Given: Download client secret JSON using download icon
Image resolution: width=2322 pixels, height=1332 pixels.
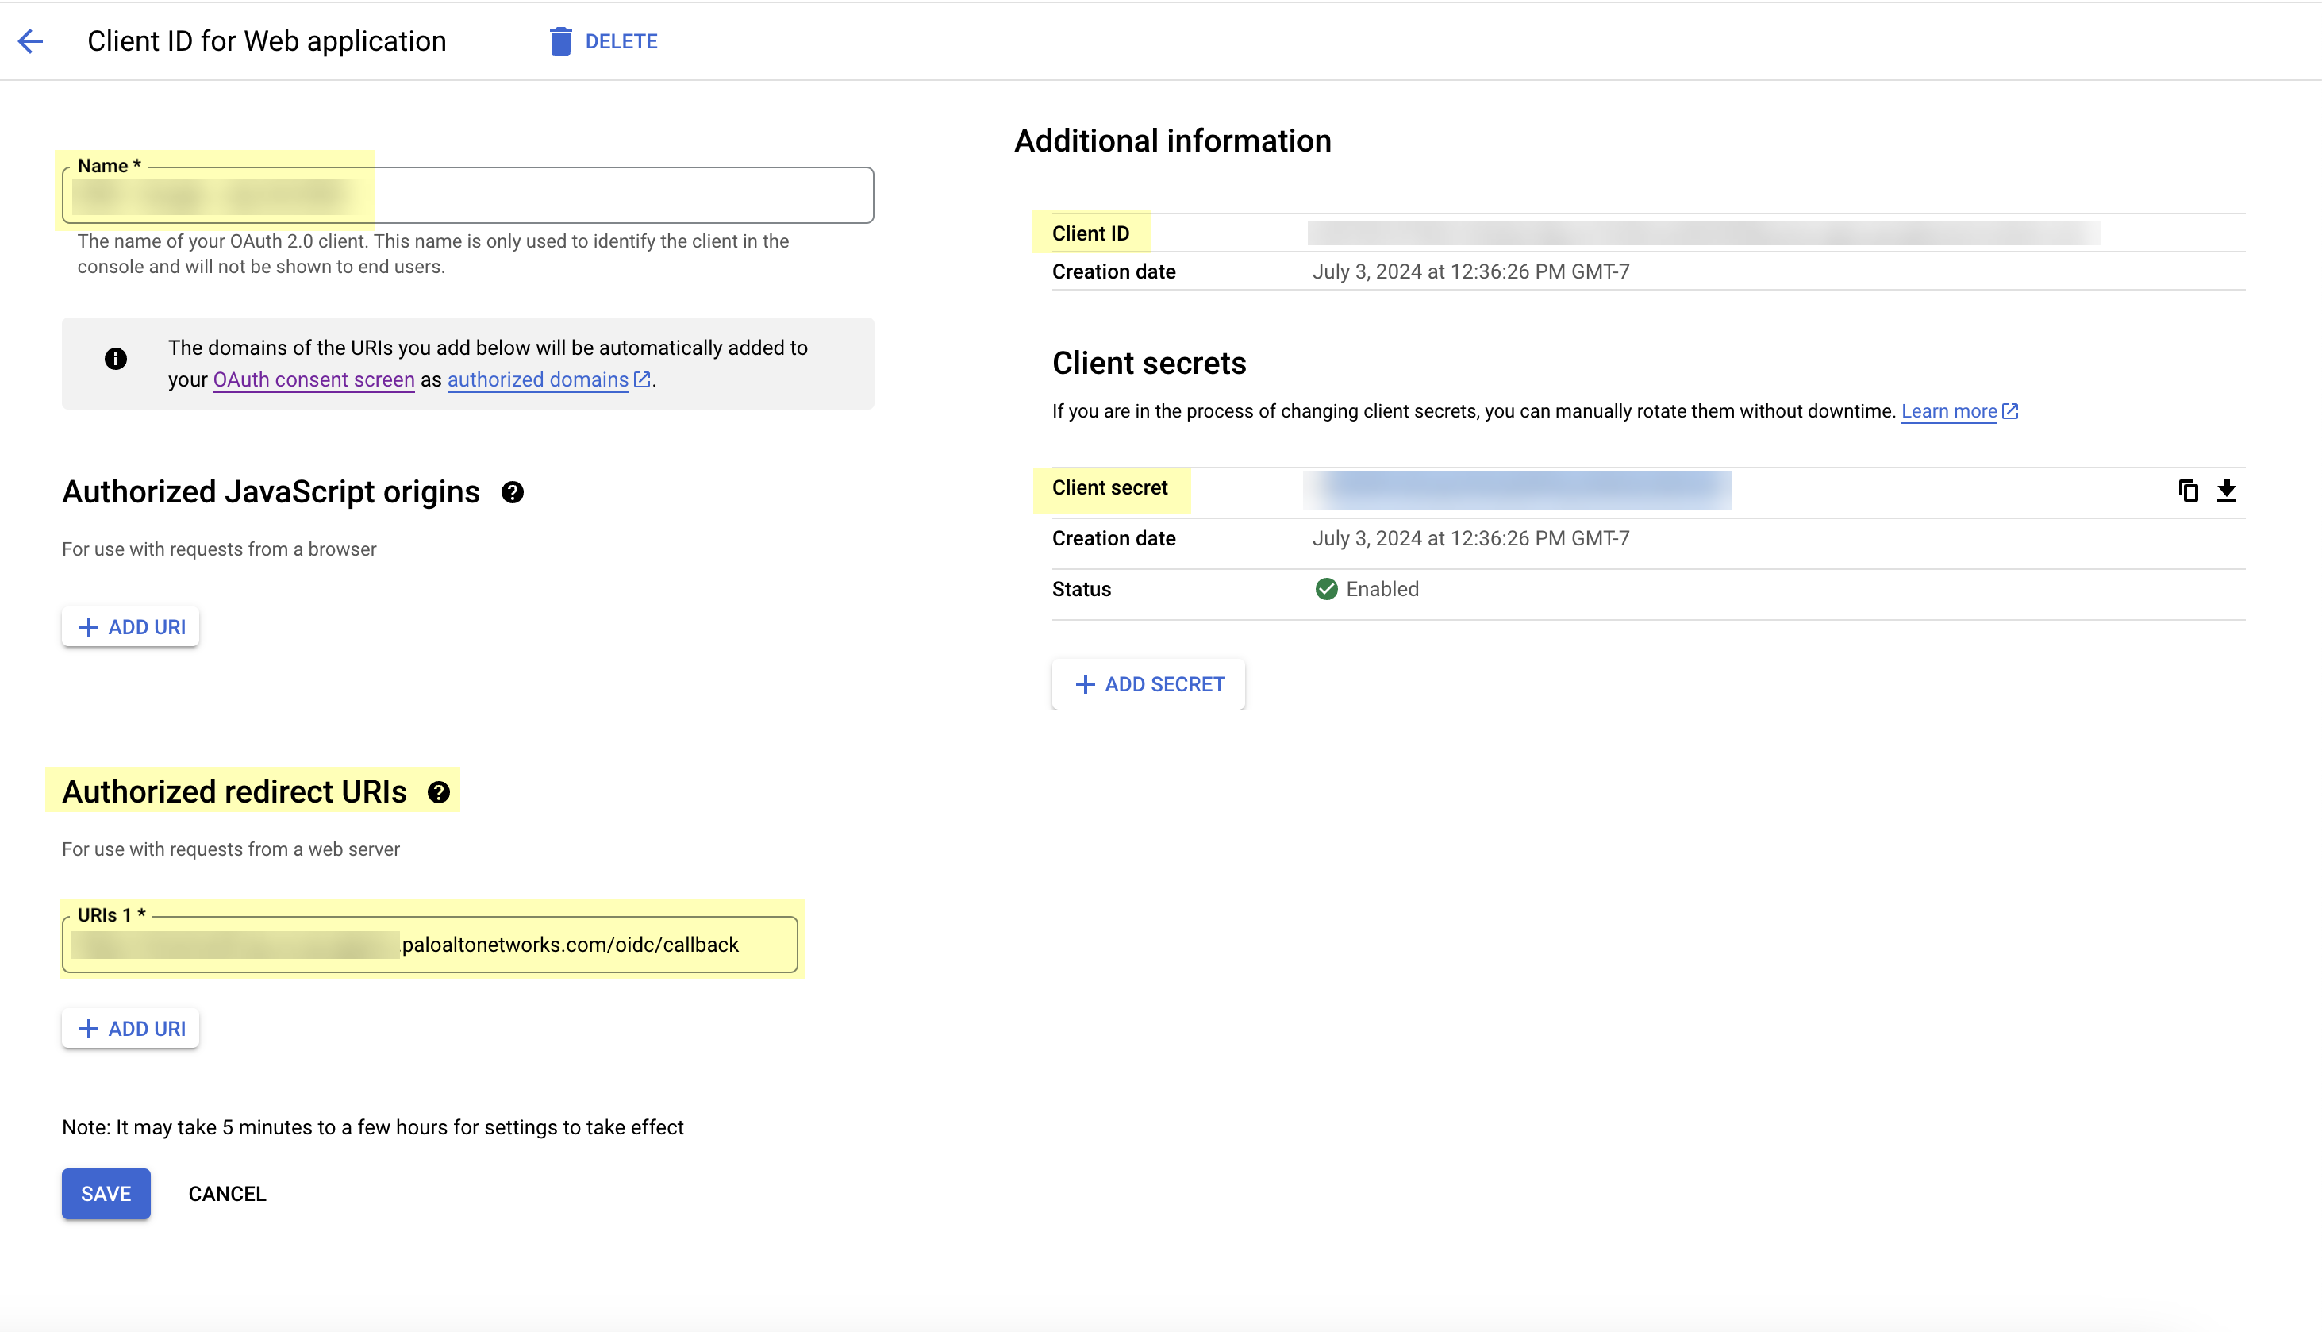Looking at the screenshot, I should point(2226,491).
